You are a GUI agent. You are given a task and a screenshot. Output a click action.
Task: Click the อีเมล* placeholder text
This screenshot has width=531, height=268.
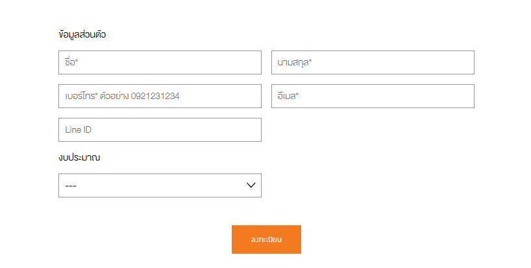(288, 96)
